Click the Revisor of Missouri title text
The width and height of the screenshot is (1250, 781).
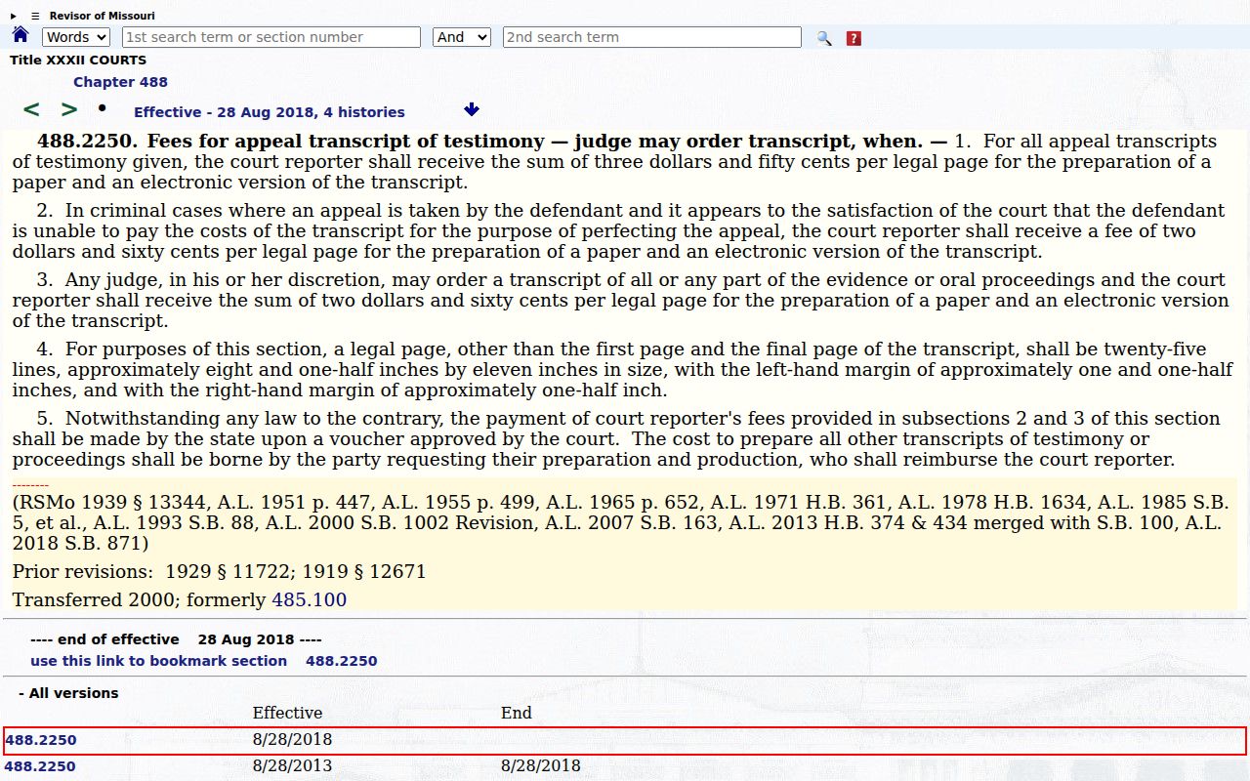pos(102,16)
